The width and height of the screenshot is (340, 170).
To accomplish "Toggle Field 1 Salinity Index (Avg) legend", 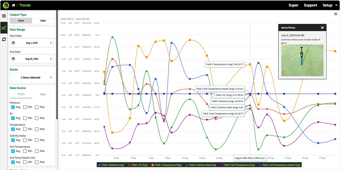I will [x=201, y=165].
